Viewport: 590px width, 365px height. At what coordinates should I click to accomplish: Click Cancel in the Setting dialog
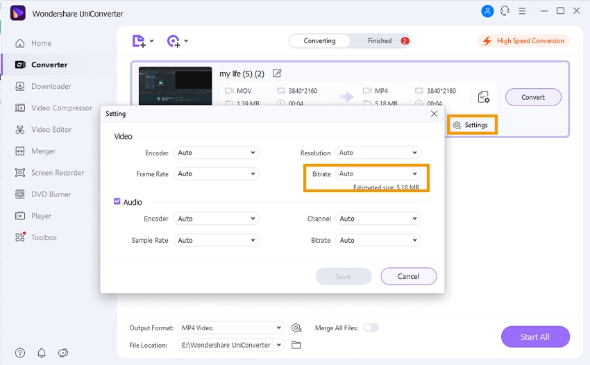point(409,276)
